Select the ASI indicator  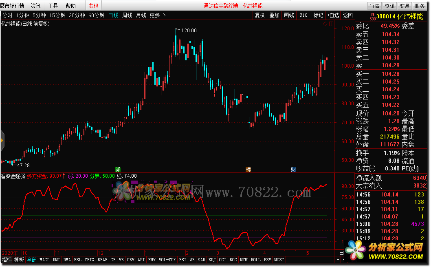pyautogui.click(x=141, y=260)
